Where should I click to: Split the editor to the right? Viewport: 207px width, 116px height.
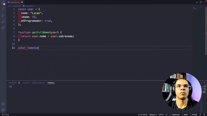click(201, 2)
